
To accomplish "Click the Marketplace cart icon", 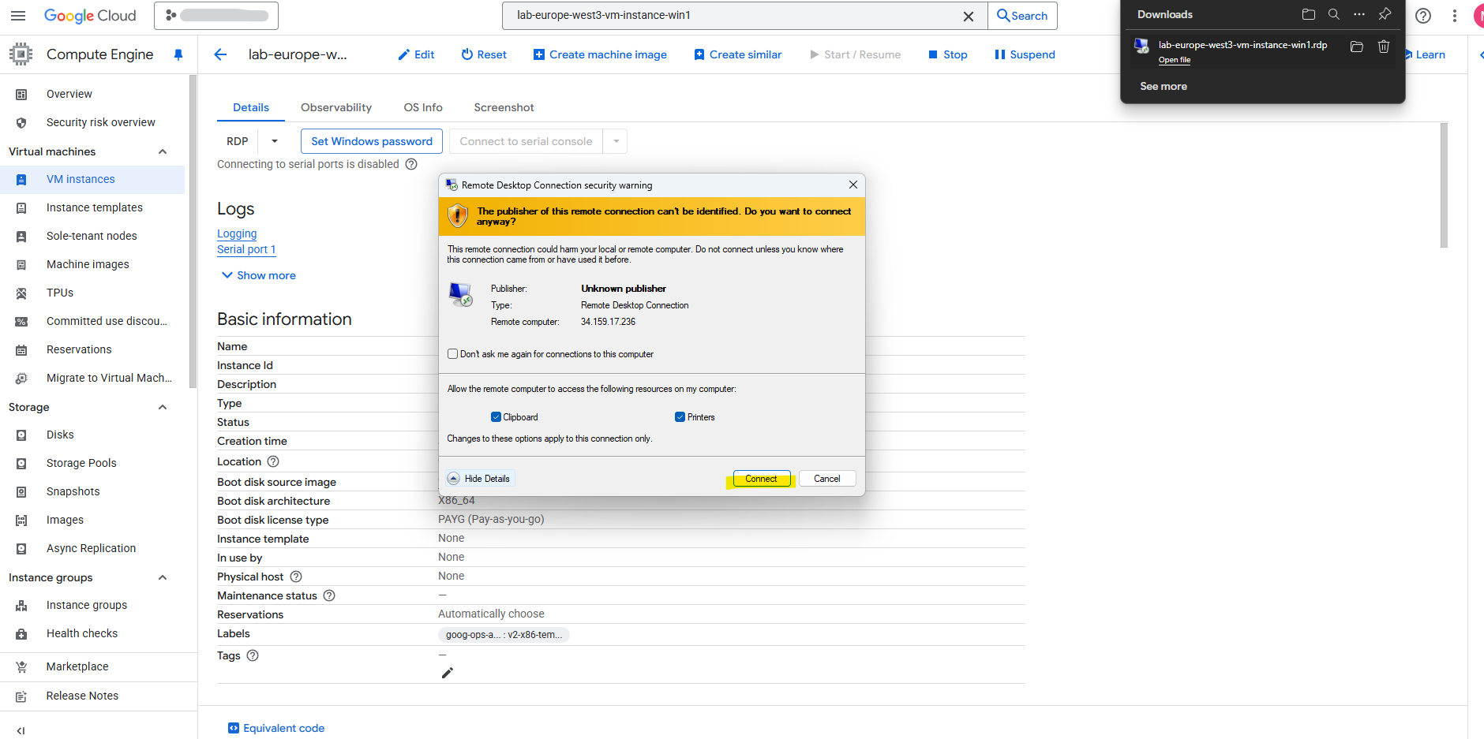I will coord(21,666).
